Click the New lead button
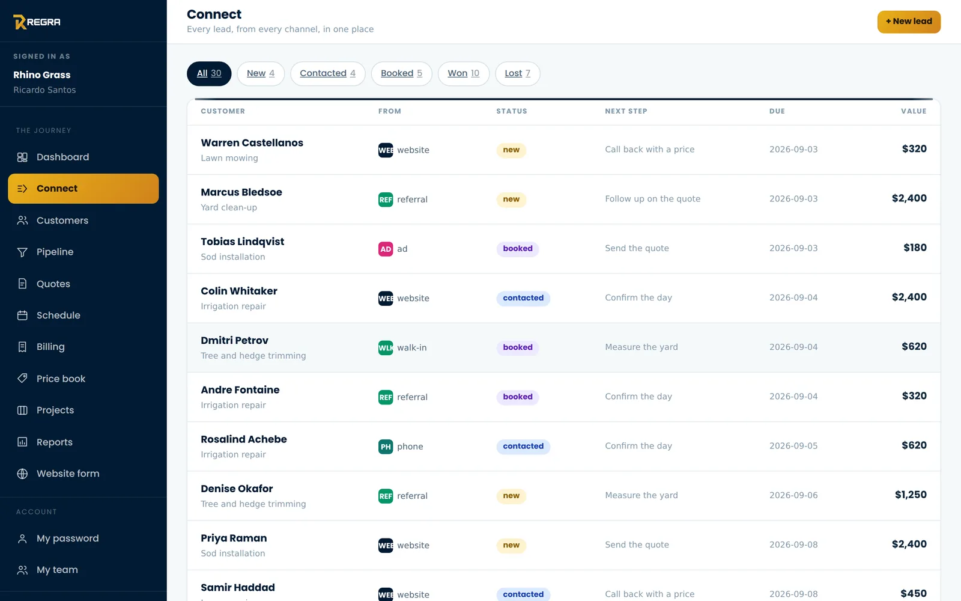The height and width of the screenshot is (601, 961). (909, 22)
